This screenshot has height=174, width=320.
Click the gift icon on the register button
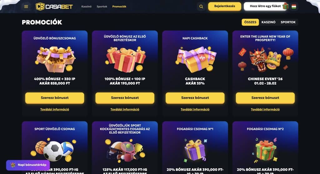pos(286,6)
